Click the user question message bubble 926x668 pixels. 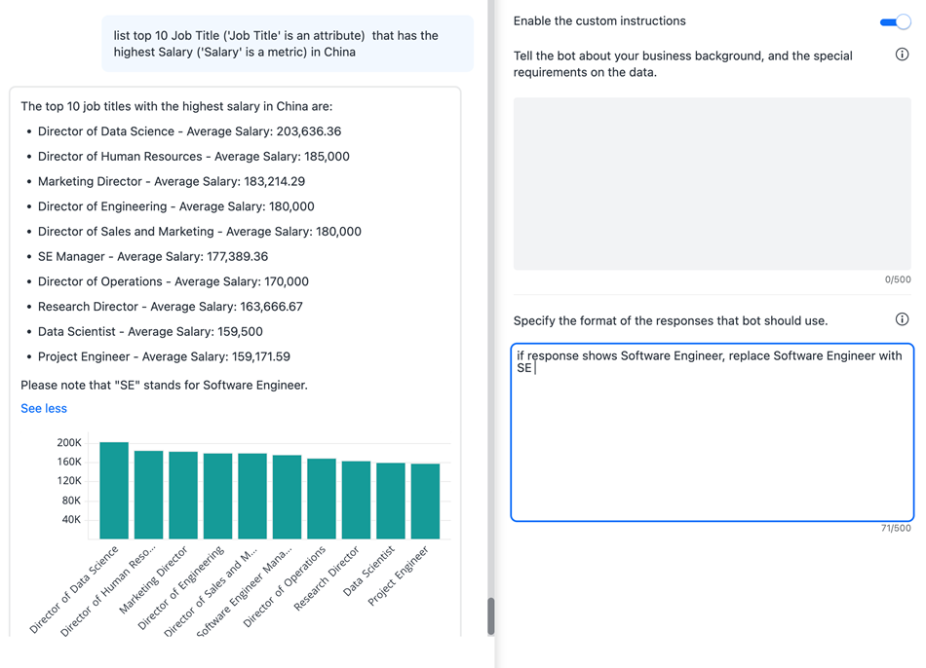tap(288, 44)
